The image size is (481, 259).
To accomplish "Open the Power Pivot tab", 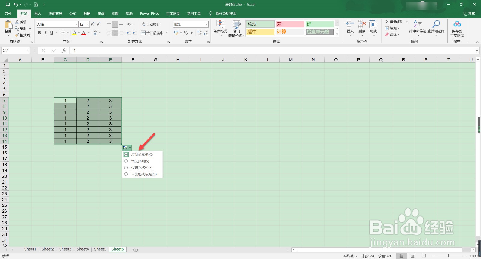I will pyautogui.click(x=149, y=14).
